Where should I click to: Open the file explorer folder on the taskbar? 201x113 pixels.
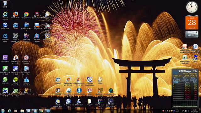pyautogui.click(x=22, y=111)
